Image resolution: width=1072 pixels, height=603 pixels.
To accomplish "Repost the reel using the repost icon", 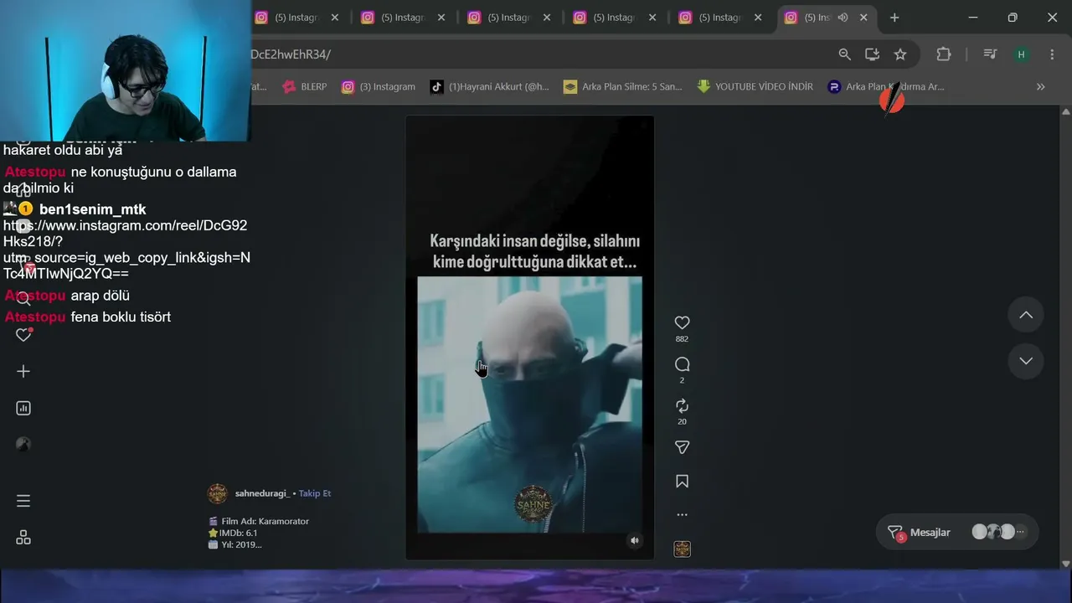I will (x=682, y=406).
